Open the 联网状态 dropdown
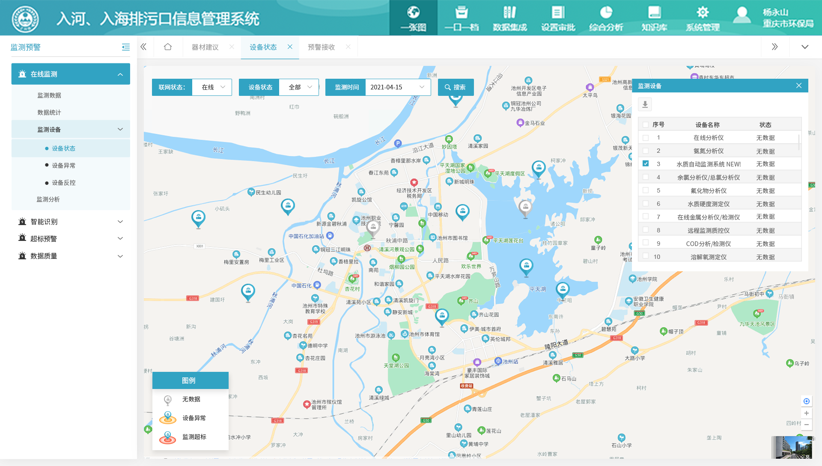 [x=212, y=87]
